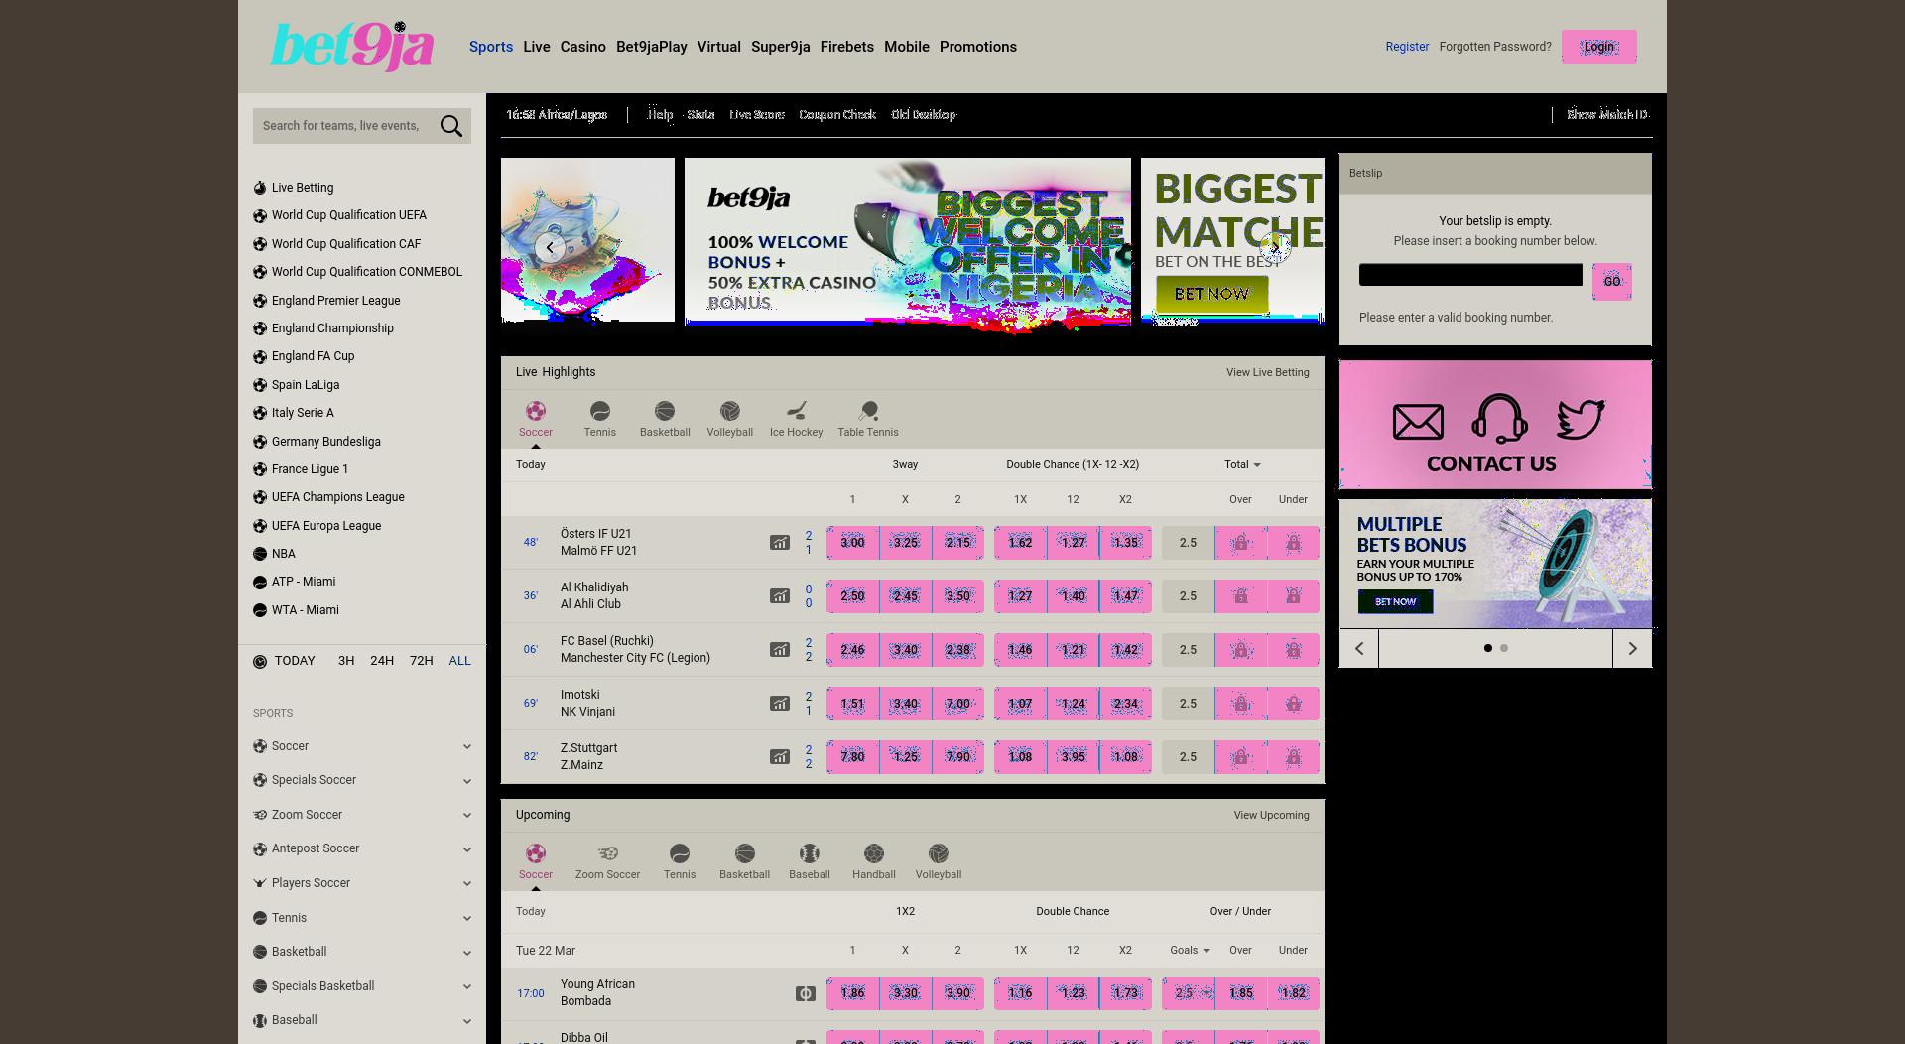Open stats icon for Östers IF U21 match
This screenshot has height=1044, width=1905.
[780, 543]
